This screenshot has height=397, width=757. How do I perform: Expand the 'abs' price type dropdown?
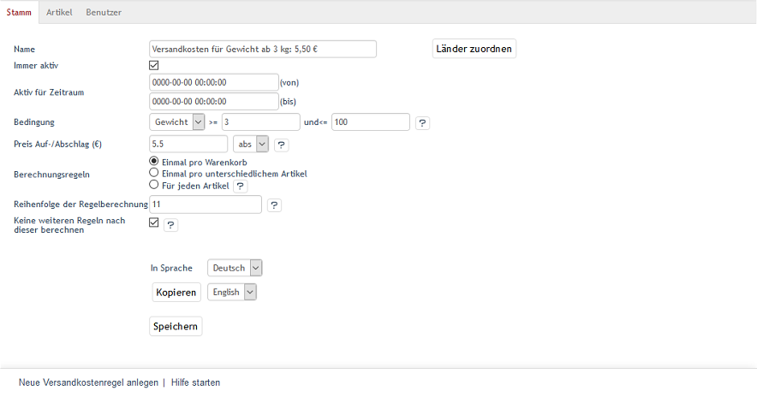click(251, 145)
